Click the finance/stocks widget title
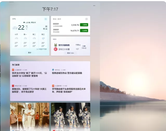This screenshot has height=131, width=166. [x=57, y=19]
